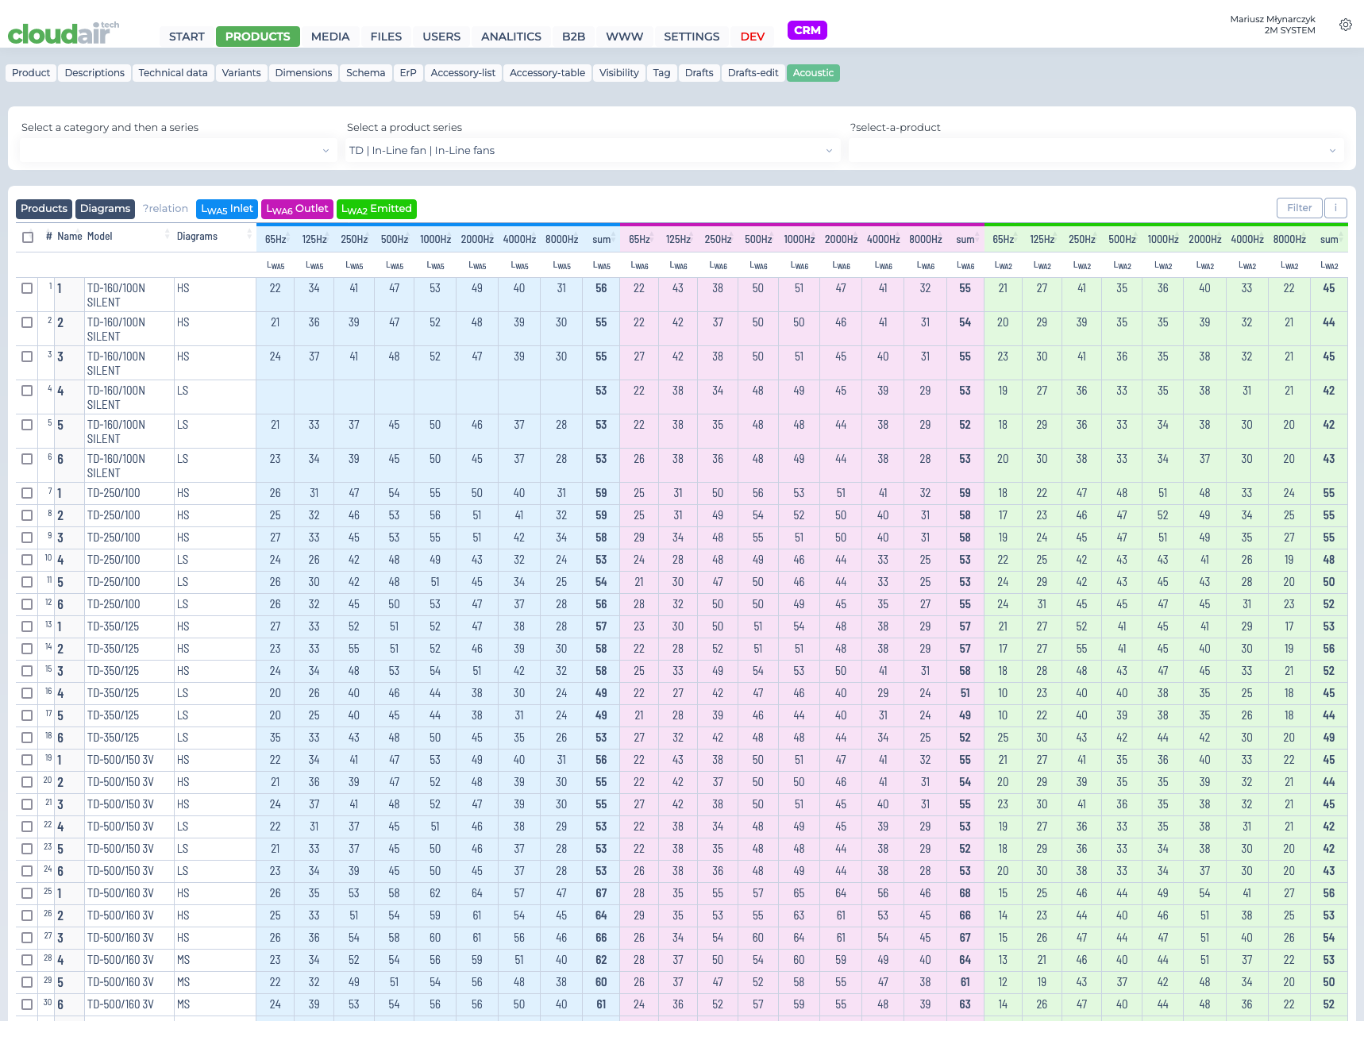Screen dimensions: 1364x1056
Task: Sort by the Diagrams column arrows
Action: click(x=249, y=235)
